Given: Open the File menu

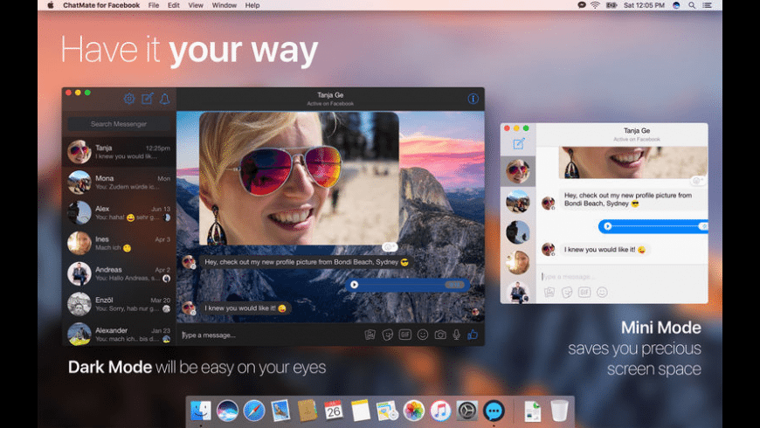Looking at the screenshot, I should pos(154,5).
